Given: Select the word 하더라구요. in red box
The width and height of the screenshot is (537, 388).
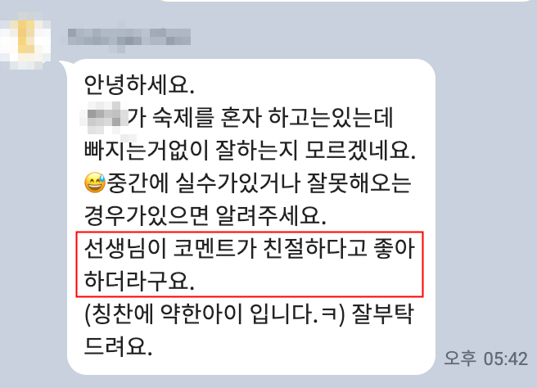Looking at the screenshot, I should coord(139,281).
